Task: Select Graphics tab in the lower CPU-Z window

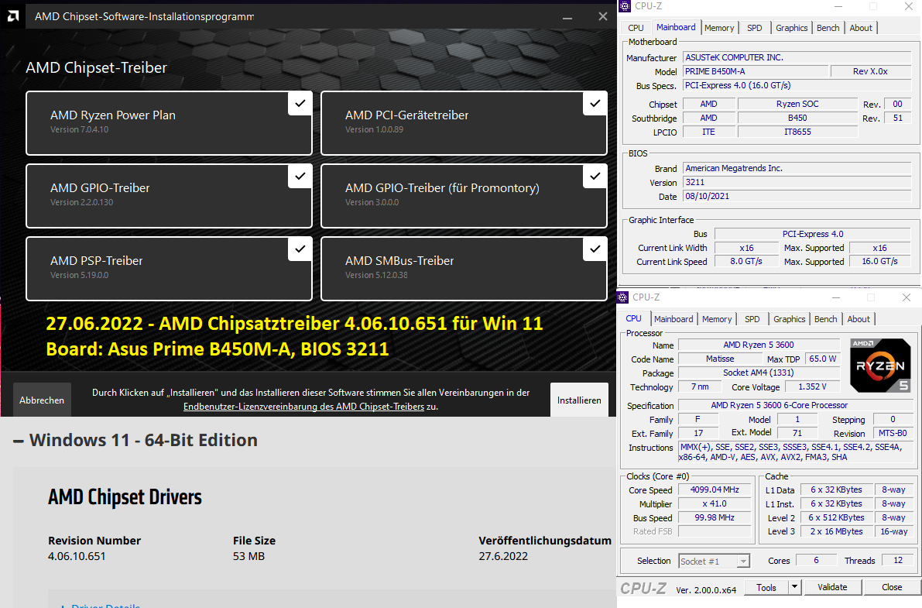Action: tap(789, 319)
